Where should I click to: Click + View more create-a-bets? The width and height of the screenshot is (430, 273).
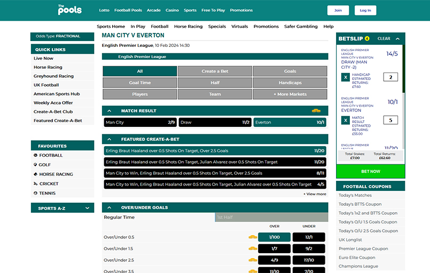(x=315, y=194)
